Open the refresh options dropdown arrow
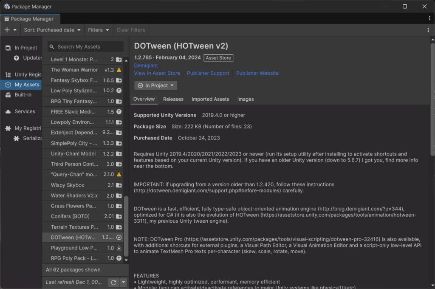 pos(123,282)
